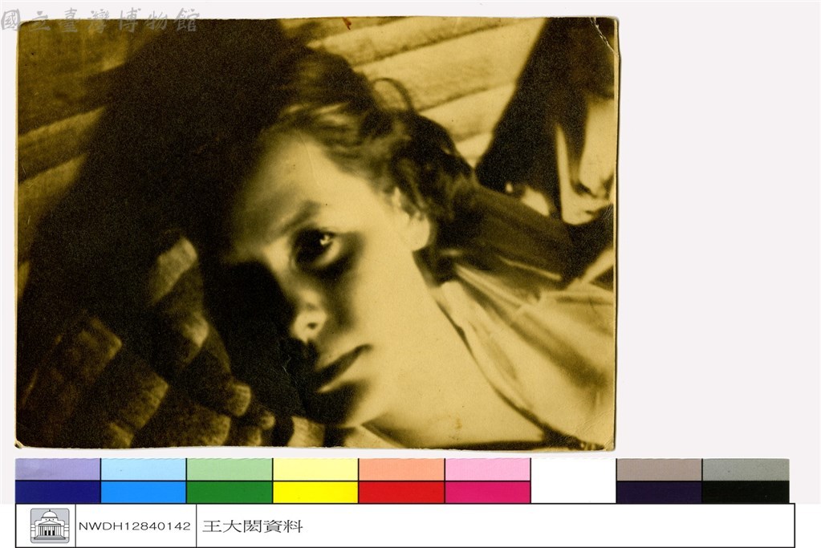
Task: Click the museum watermark text at top-left
Action: [100, 21]
